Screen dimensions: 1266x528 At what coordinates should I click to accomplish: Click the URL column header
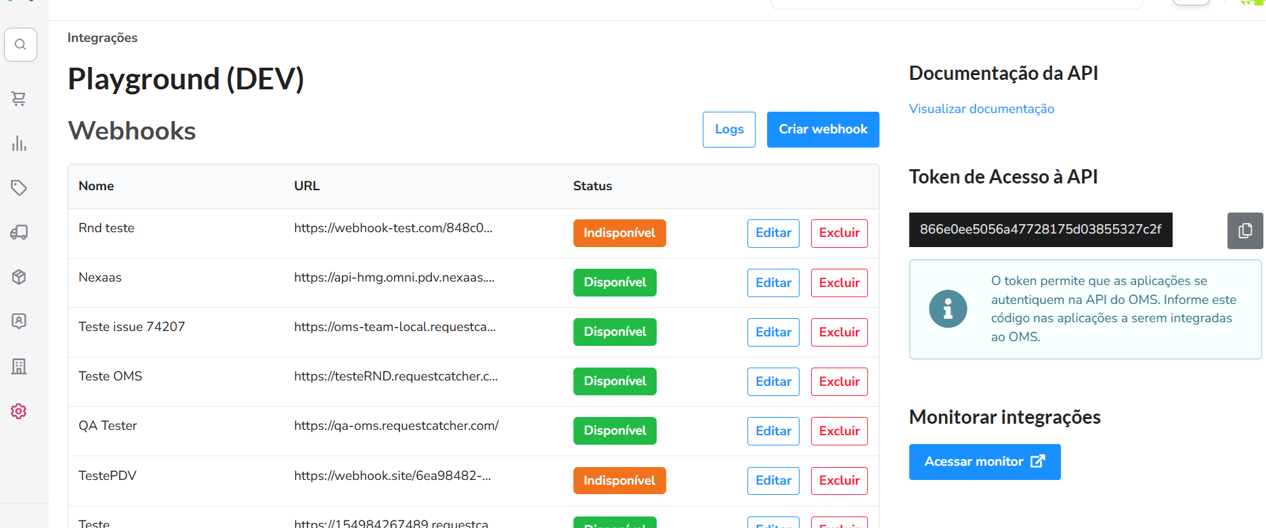307,186
